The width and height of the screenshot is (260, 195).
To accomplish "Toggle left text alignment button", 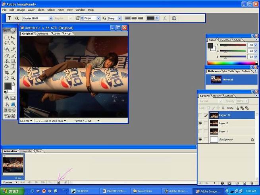I will coord(128,18).
